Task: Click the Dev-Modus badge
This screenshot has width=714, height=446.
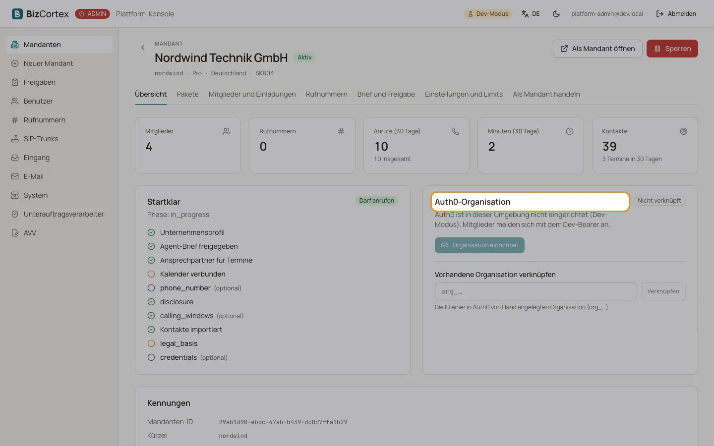Action: point(488,14)
